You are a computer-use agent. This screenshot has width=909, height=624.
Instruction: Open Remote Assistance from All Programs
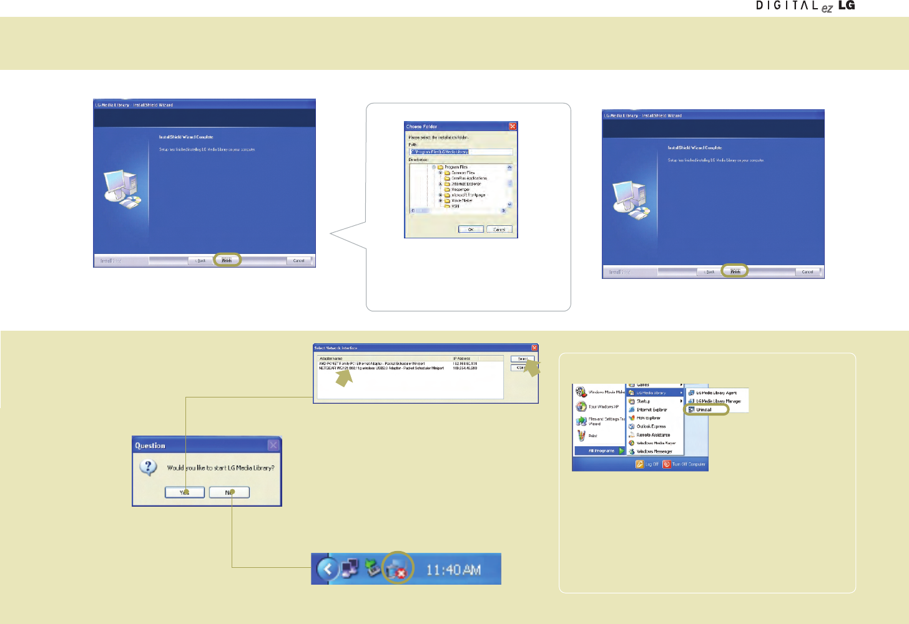[656, 435]
